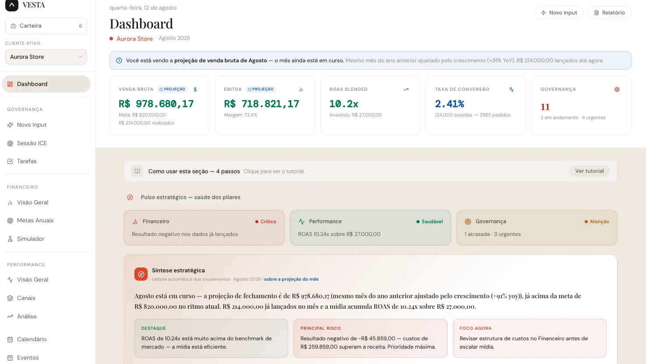Click the clock icon in projection banner
The width and height of the screenshot is (646, 364).
click(119, 61)
